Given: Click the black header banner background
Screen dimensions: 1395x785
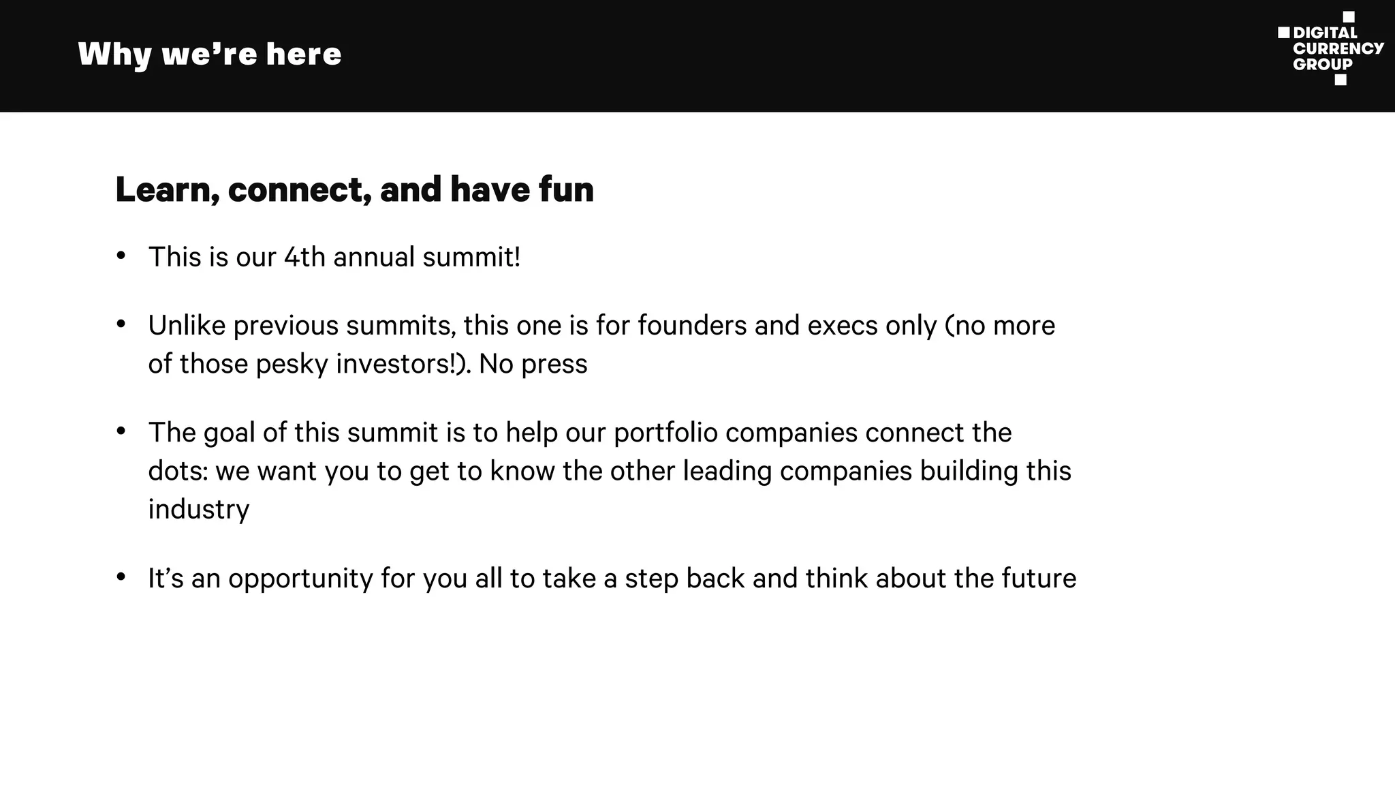Looking at the screenshot, I should point(749,55).
